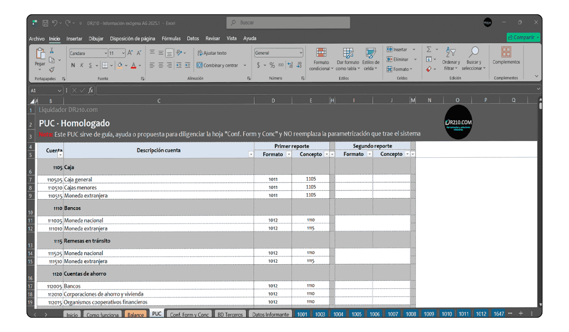Select the Merge and Center icon

click(x=199, y=65)
